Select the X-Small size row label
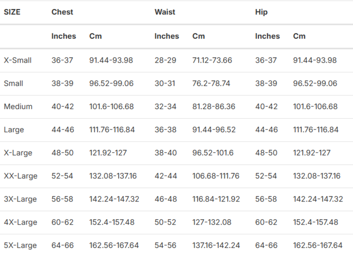Screen dimensions: 353x257 (x=18, y=60)
